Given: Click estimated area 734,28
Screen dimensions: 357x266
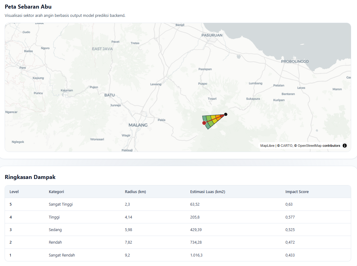Looking at the screenshot, I should click(x=196, y=242).
